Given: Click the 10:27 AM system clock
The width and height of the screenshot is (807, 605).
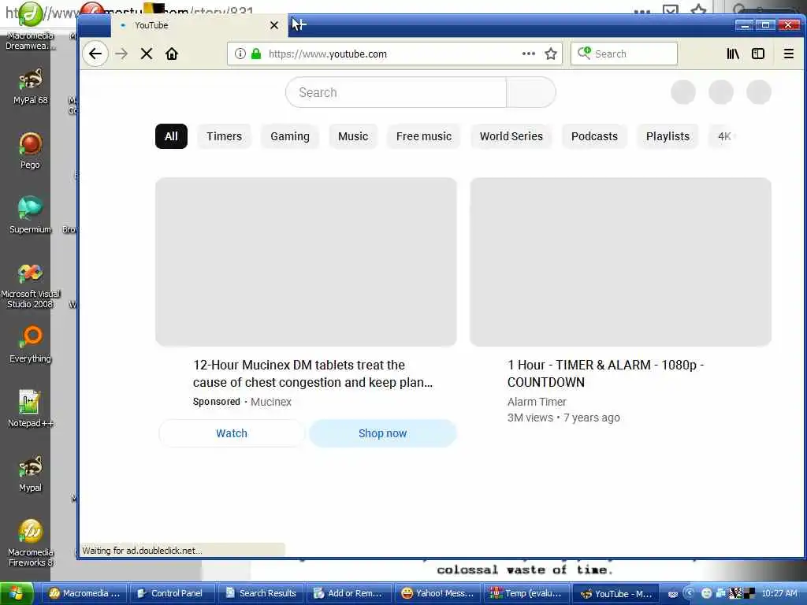Looking at the screenshot, I should coord(779,593).
